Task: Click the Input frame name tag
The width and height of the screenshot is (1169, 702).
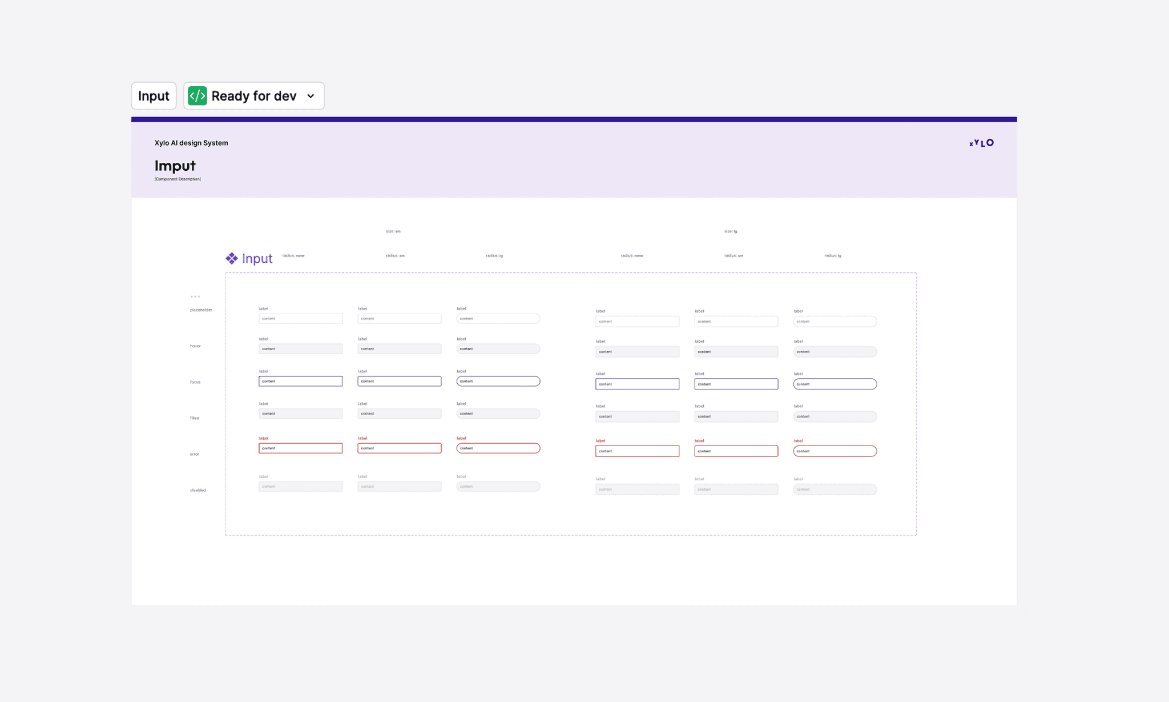Action: pos(154,96)
